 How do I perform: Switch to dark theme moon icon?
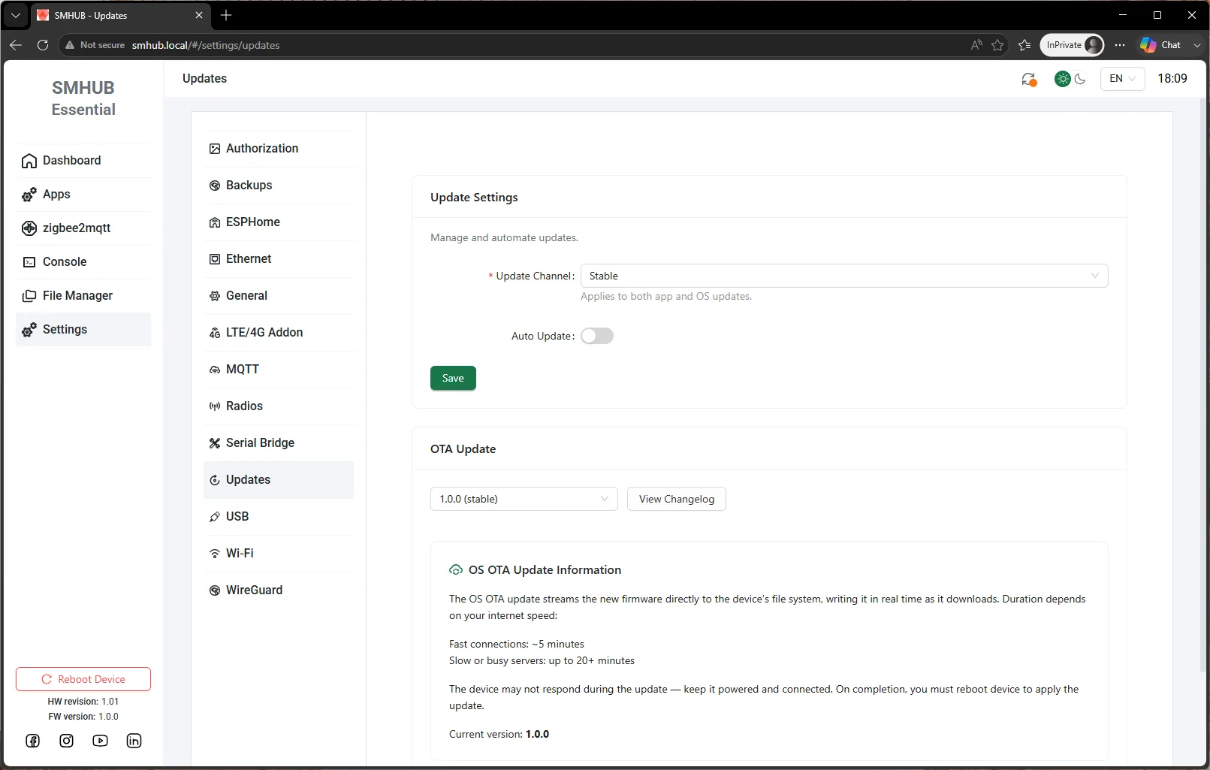tap(1080, 79)
